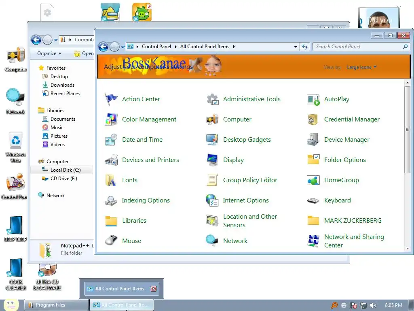Open the Network and Sharing Center icon
The width and height of the screenshot is (414, 311).
click(x=313, y=241)
